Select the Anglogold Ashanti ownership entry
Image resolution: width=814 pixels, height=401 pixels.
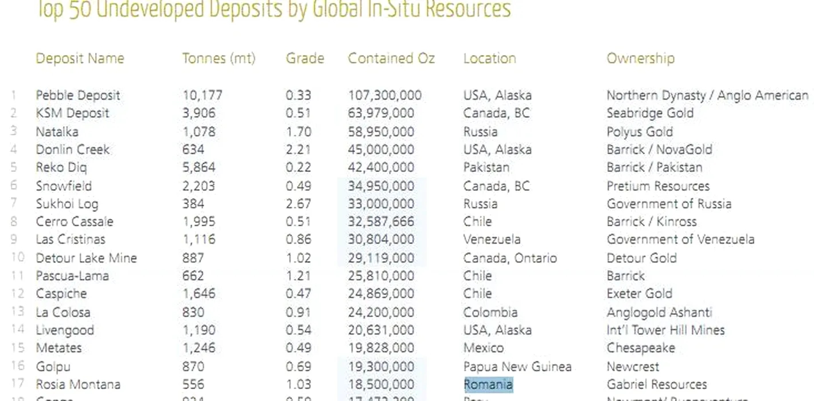(x=659, y=312)
